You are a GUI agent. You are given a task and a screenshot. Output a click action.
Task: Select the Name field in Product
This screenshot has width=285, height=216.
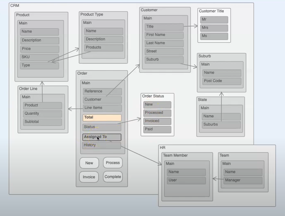pos(39,32)
